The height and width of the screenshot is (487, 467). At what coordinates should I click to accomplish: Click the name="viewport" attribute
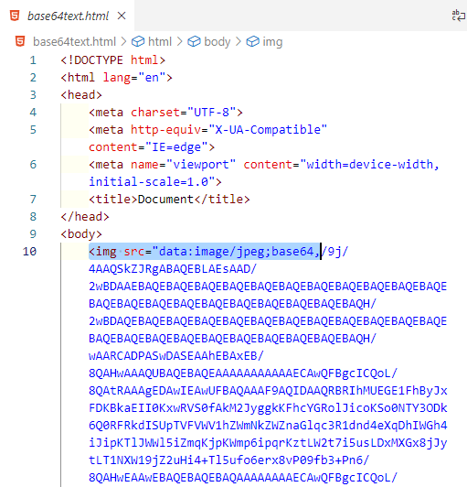click(183, 164)
